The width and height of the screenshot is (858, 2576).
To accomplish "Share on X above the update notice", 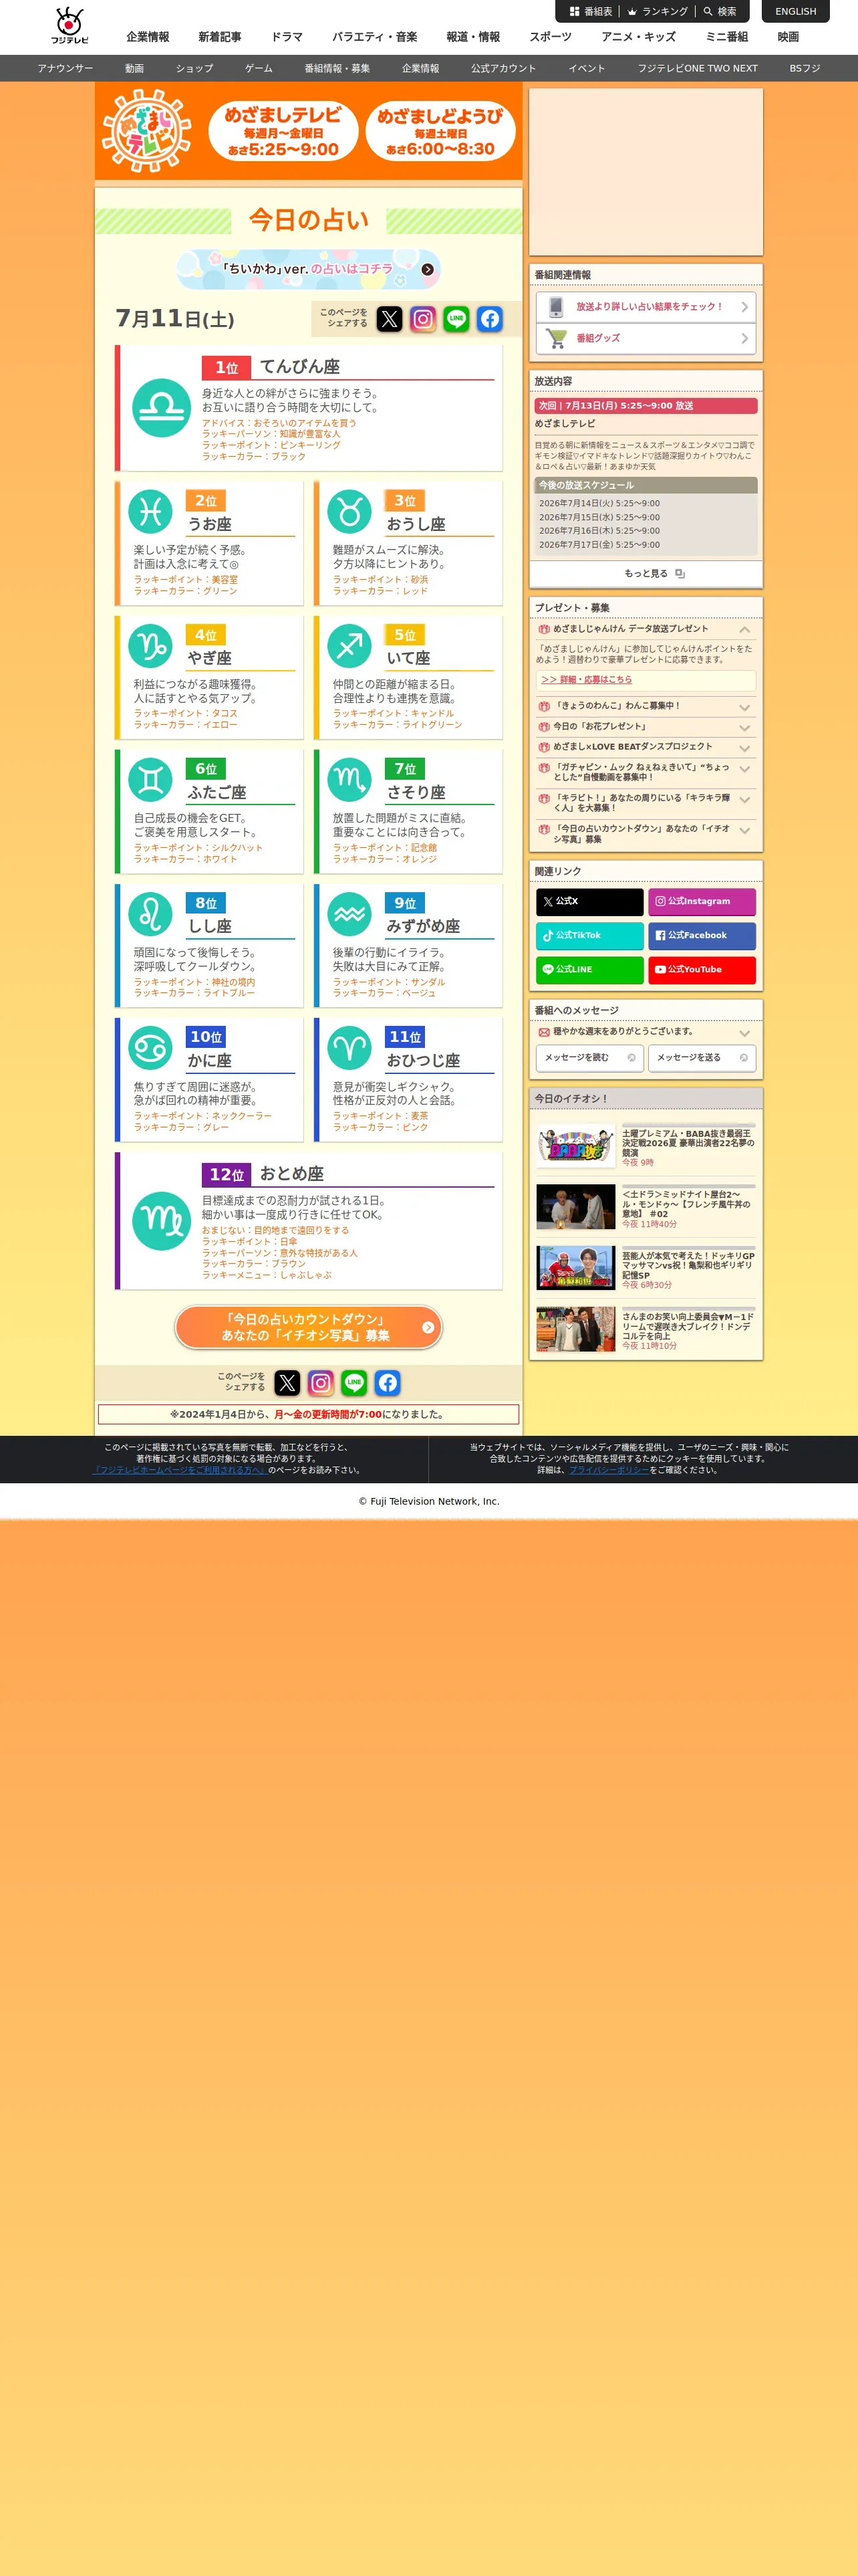I will (287, 1383).
